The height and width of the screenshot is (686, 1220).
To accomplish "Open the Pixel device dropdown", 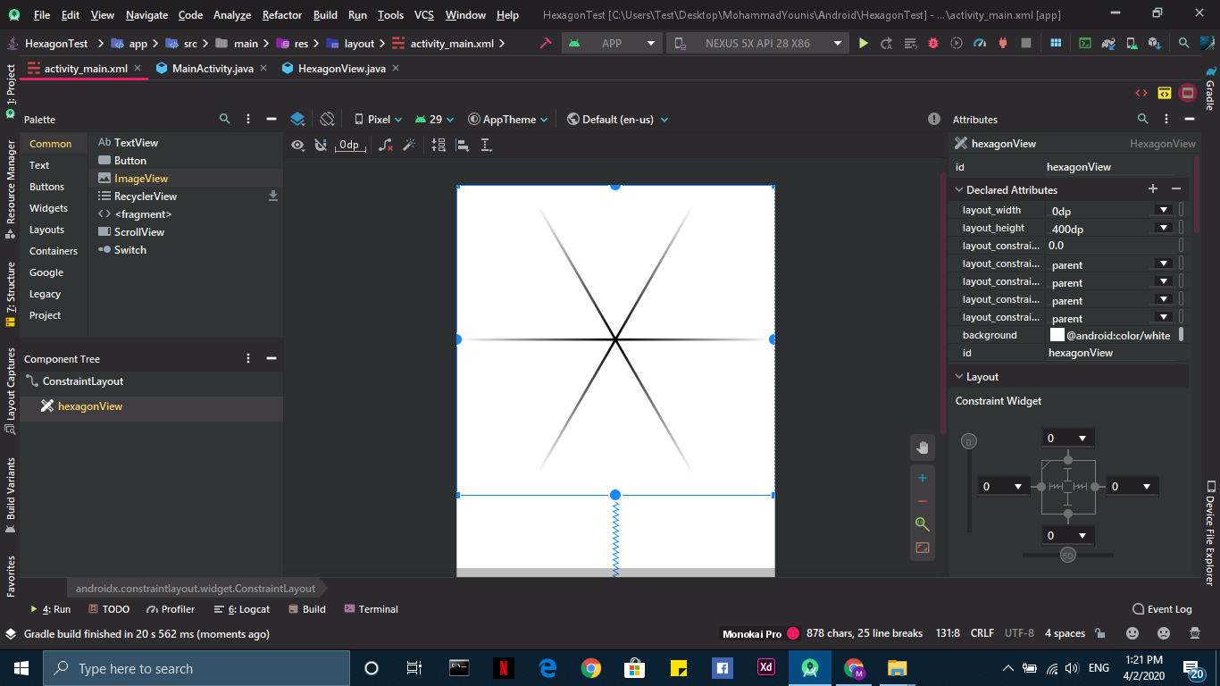I will [378, 119].
